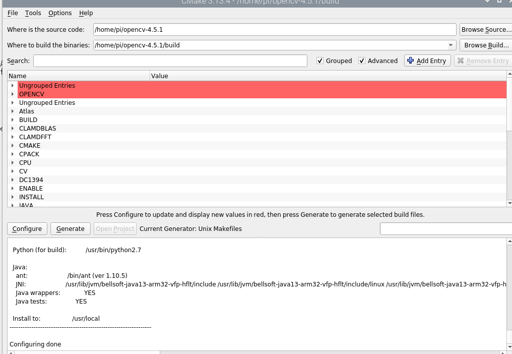Click the output filter field beside generator
The image size is (512, 354).
(446, 229)
